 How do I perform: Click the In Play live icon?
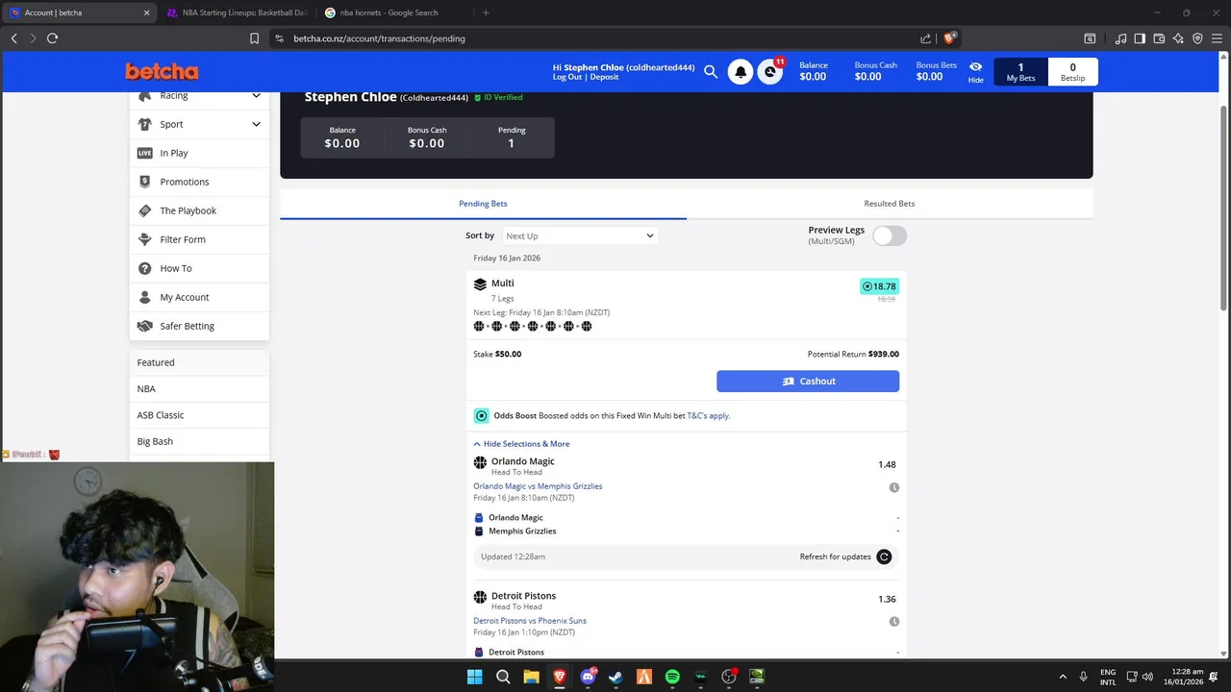coord(144,153)
